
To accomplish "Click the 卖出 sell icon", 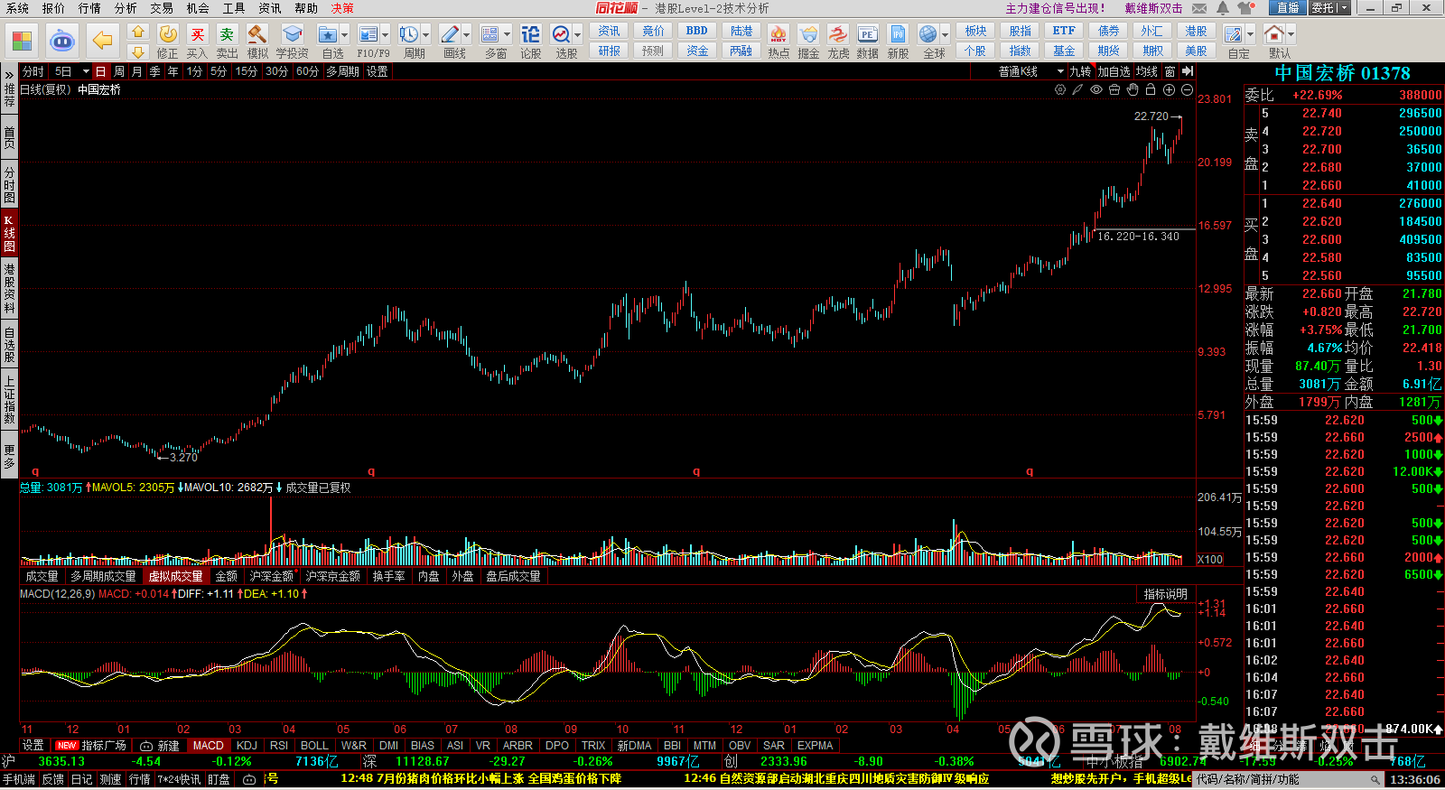I will click(228, 34).
